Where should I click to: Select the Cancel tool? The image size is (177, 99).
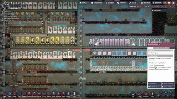139,94
